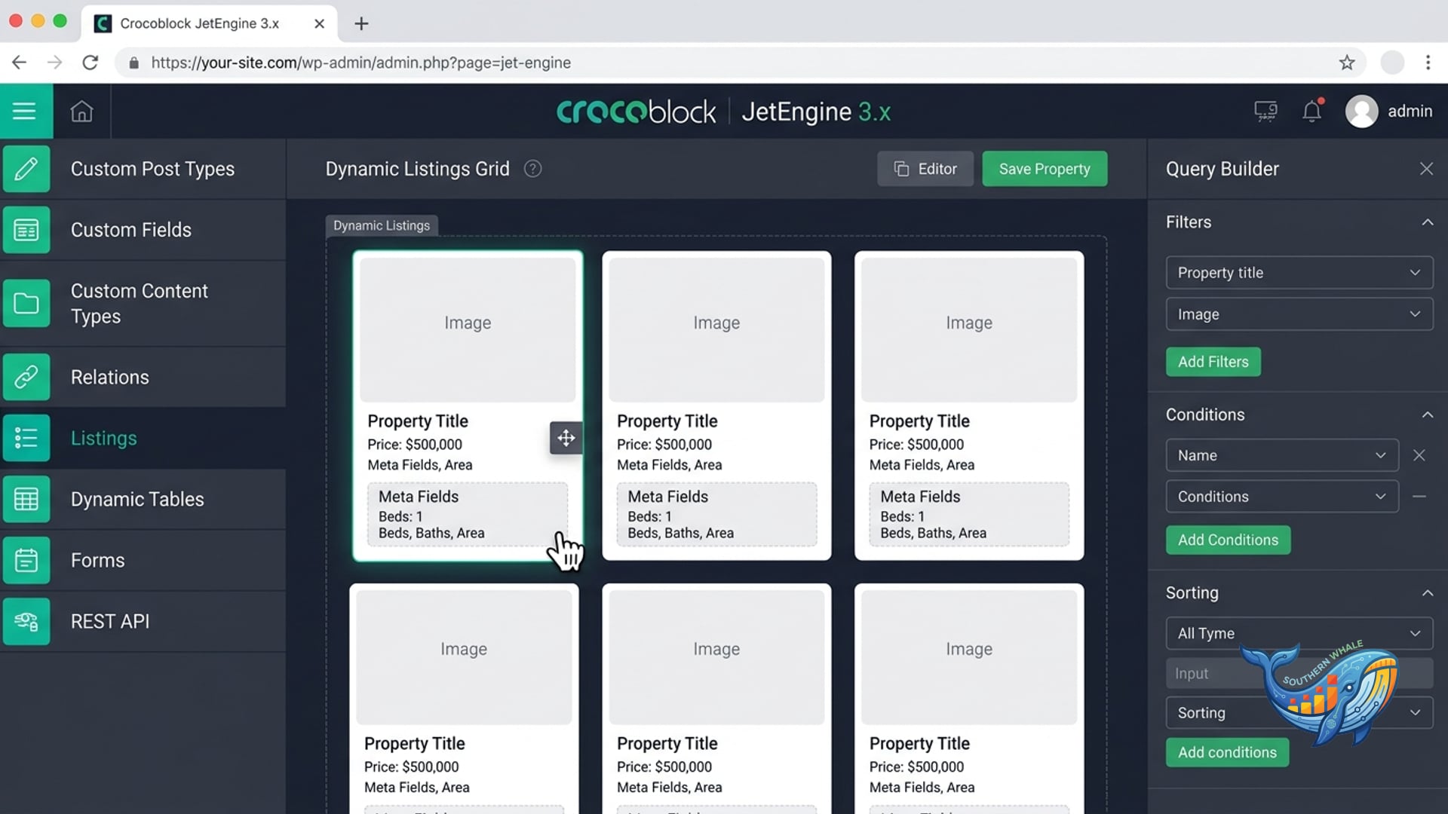Viewport: 1448px width, 814px height.
Task: Close the Query Builder panel
Action: click(x=1426, y=169)
